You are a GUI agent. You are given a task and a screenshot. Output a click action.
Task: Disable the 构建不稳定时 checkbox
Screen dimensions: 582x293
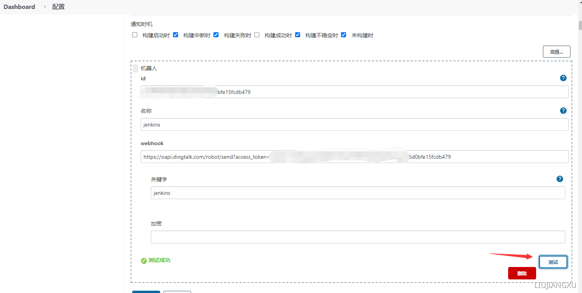pos(297,35)
